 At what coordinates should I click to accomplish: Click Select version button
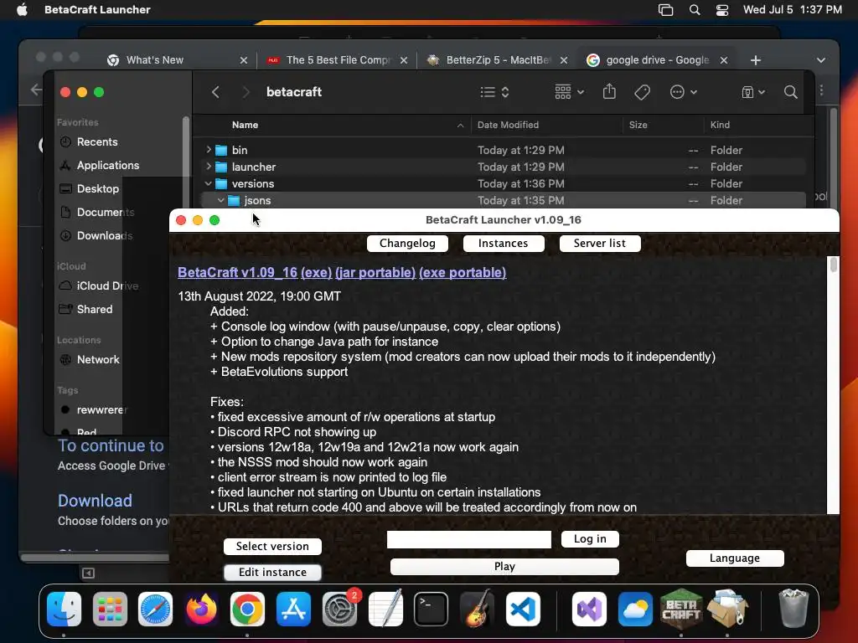coord(272,546)
